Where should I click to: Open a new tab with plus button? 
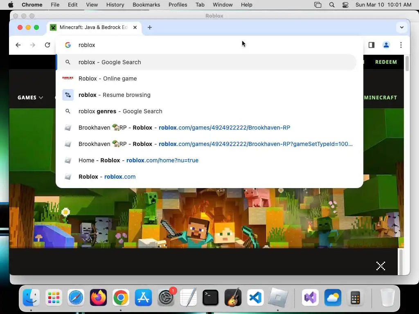[150, 27]
